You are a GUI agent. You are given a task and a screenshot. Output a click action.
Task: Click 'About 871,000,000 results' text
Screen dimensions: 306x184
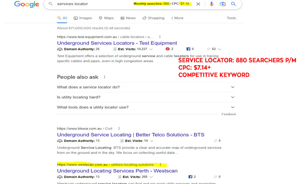pos(94,28)
